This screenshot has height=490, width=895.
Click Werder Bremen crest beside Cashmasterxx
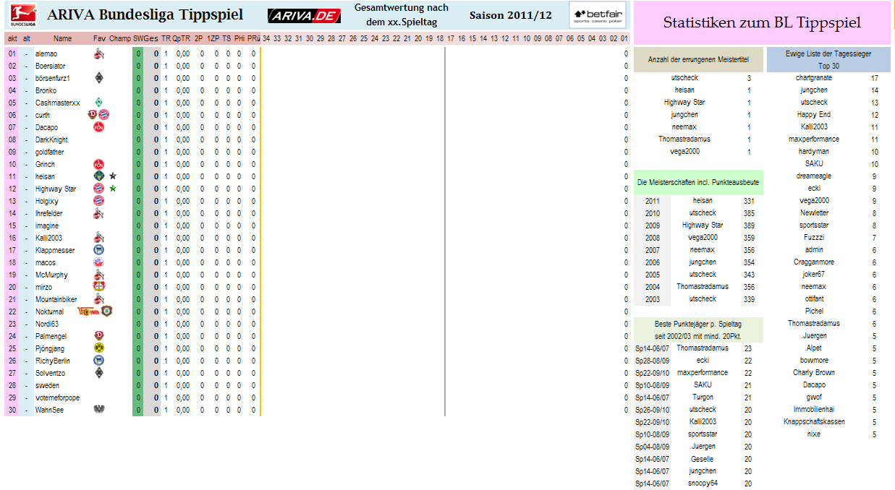click(x=98, y=103)
